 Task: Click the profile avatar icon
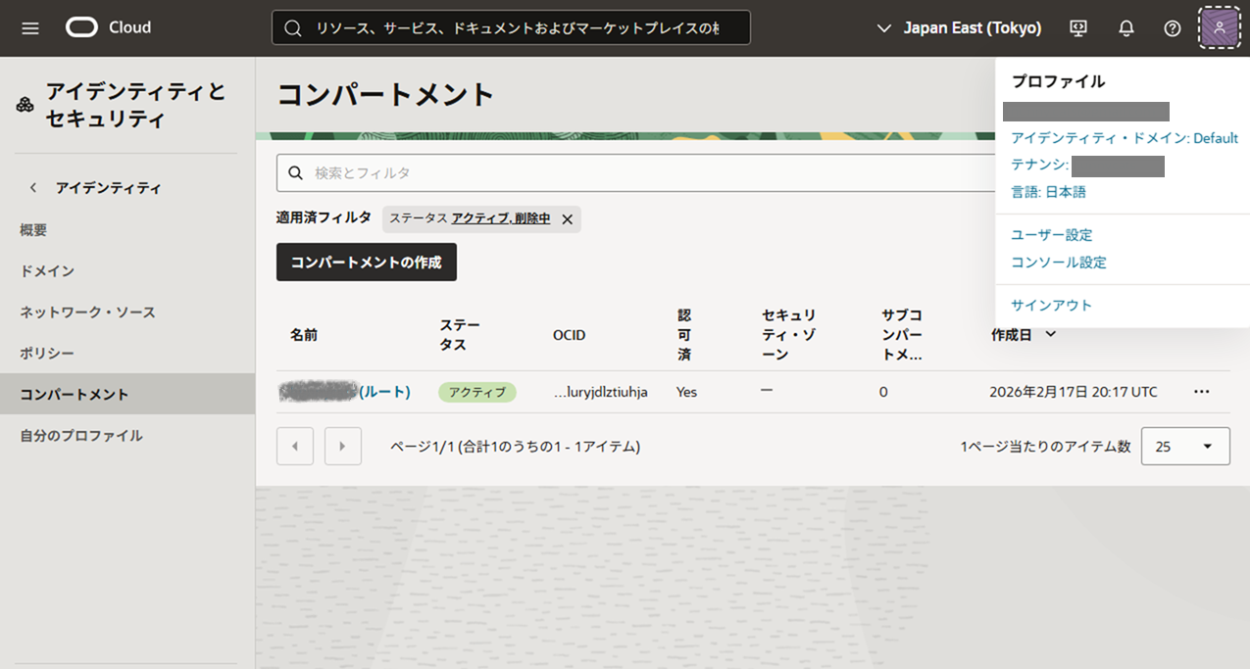[x=1219, y=27]
